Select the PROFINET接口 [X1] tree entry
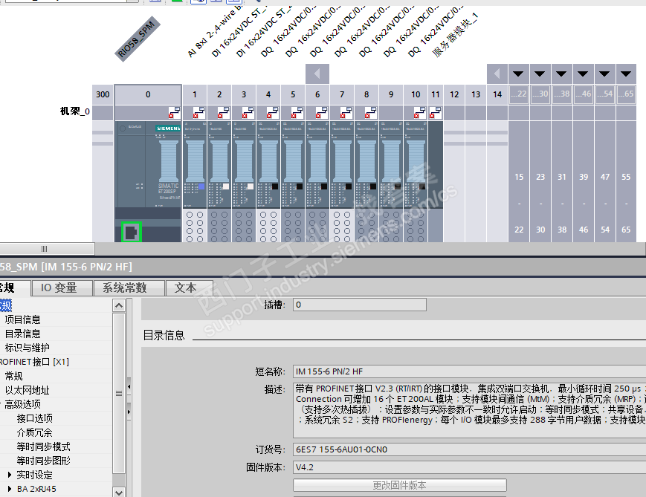 pos(34,362)
